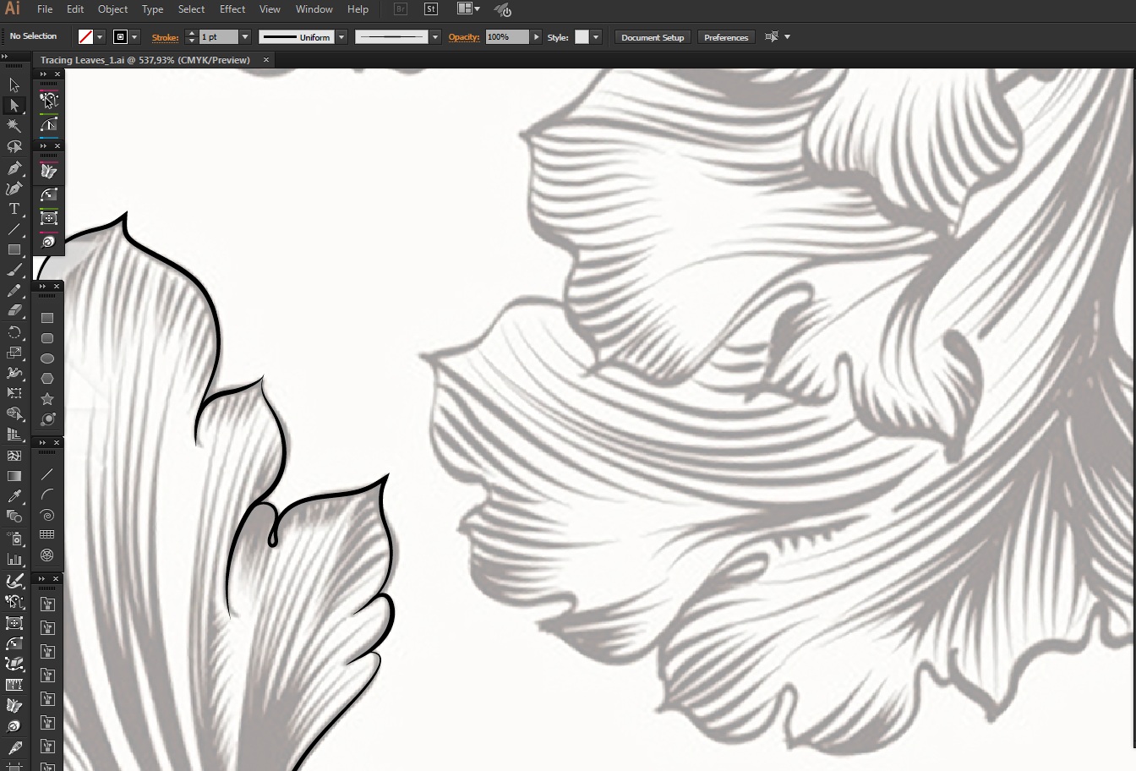Choose the Ellipse shape tool
The height and width of the screenshot is (771, 1136).
(47, 358)
